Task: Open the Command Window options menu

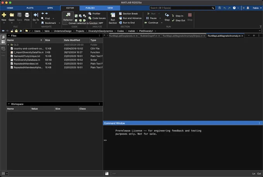Action: click(x=259, y=123)
